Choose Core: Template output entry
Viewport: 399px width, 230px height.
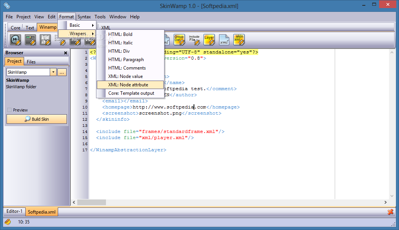point(130,93)
